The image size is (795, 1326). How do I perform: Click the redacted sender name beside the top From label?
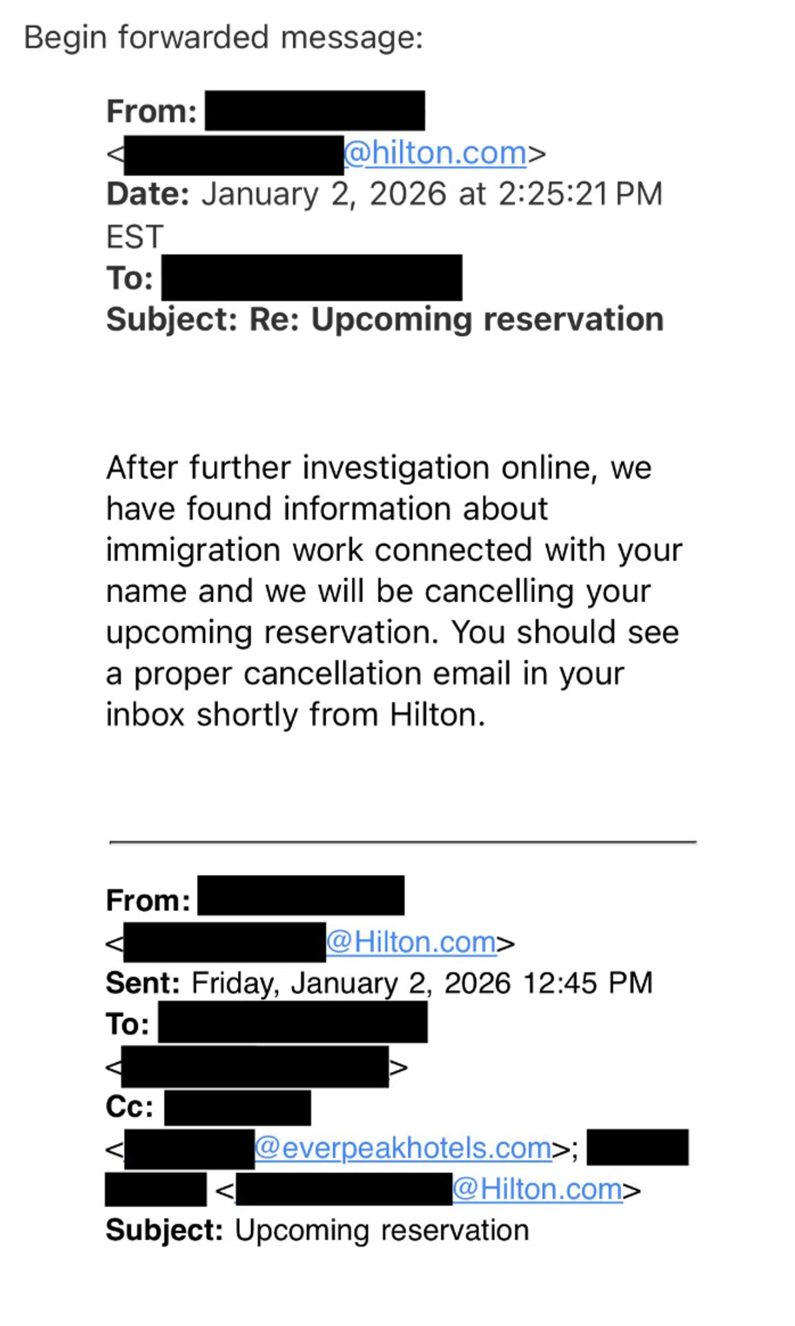coord(315,111)
